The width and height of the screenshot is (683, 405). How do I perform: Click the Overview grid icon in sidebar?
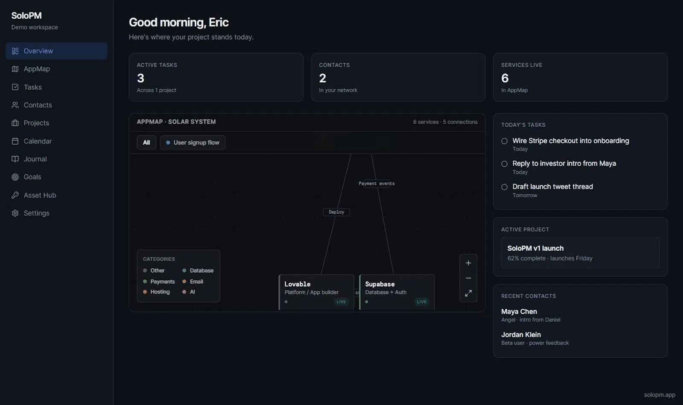pos(15,51)
